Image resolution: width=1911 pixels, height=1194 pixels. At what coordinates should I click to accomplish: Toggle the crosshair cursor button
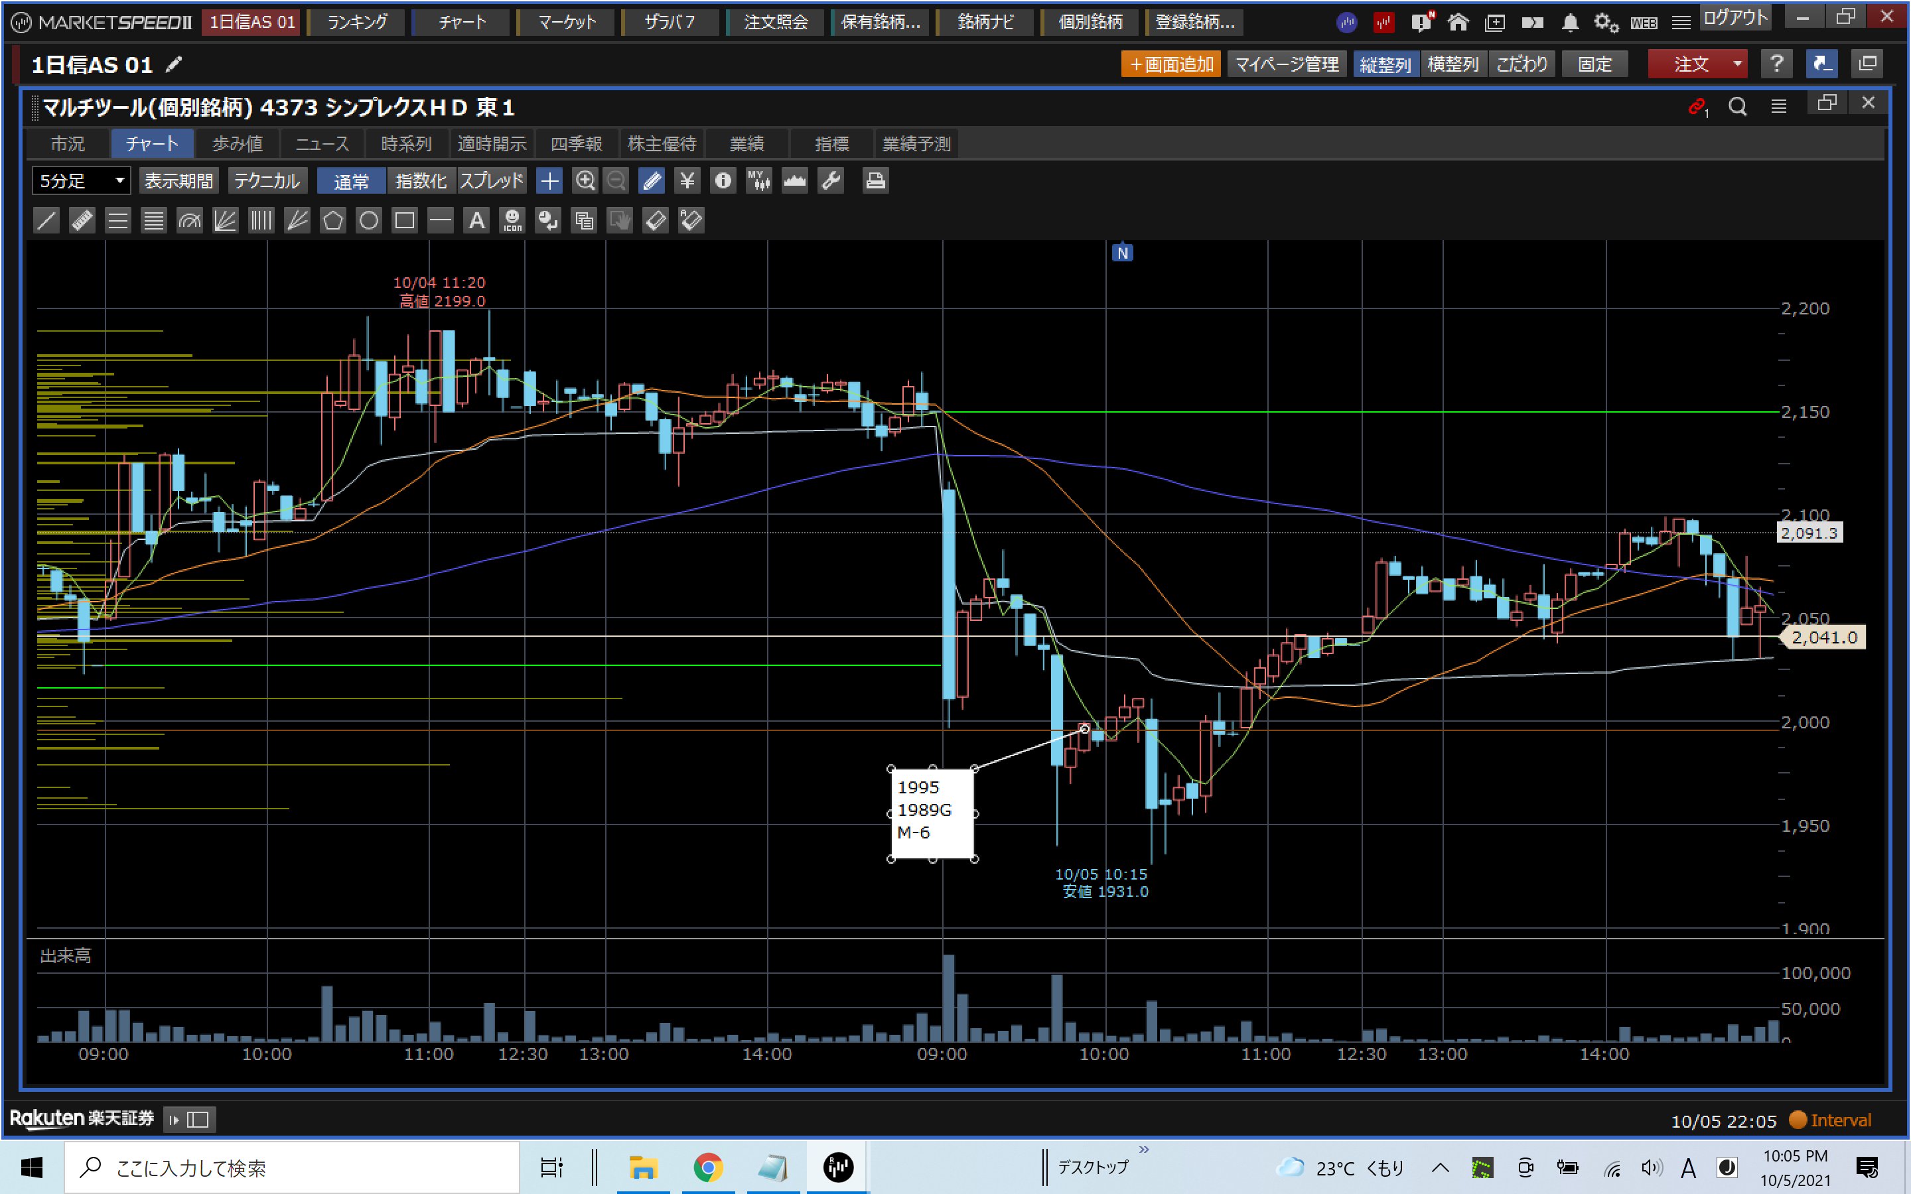[549, 181]
